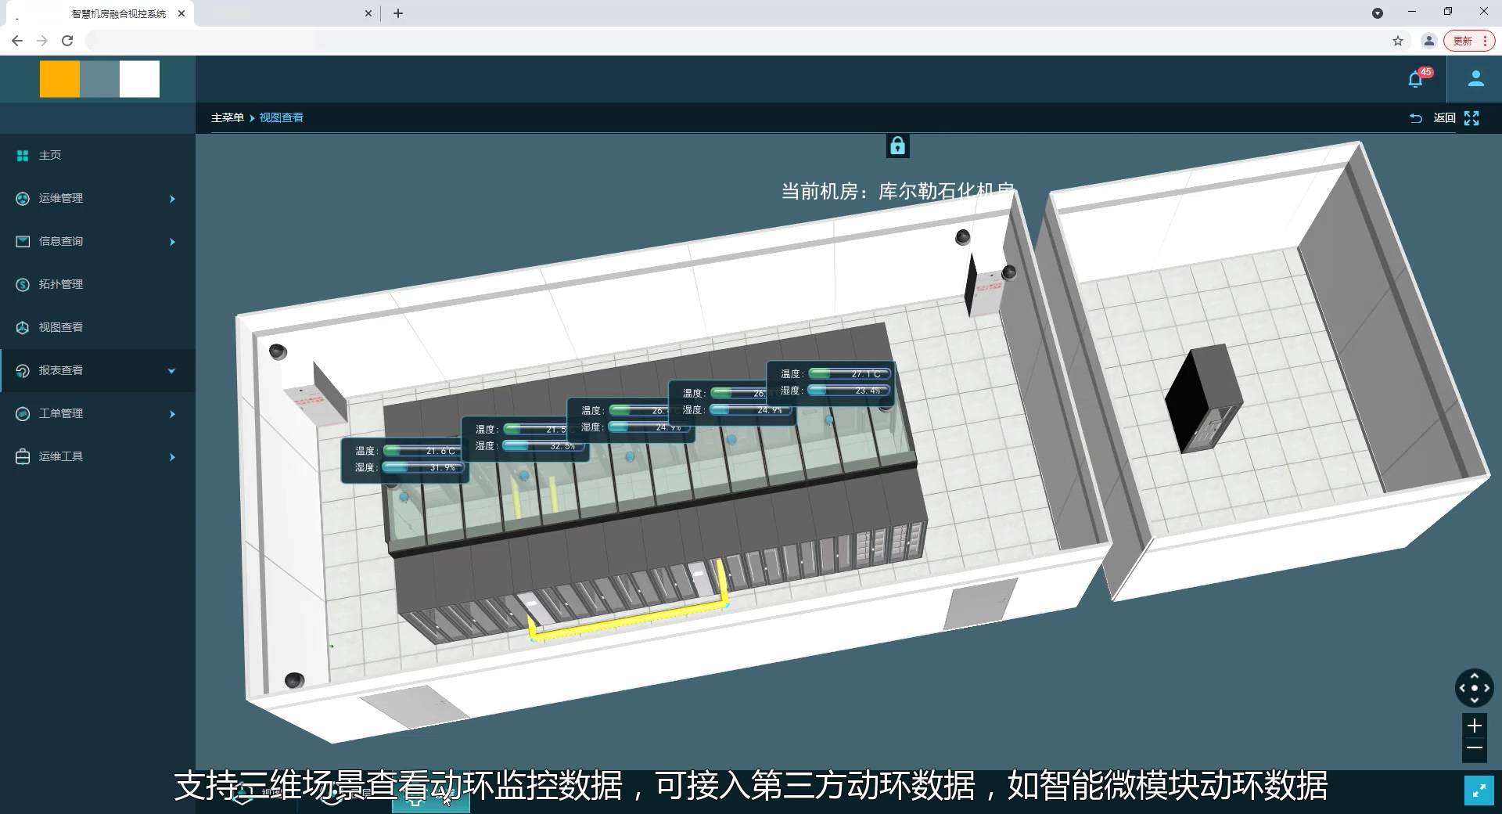Select the camera at the room's top-left corner

278,352
